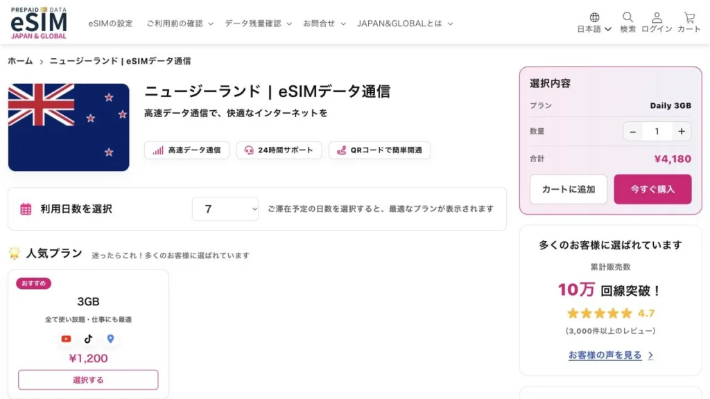The height and width of the screenshot is (399, 710).
Task: Click the New Zealand flag image
Action: coord(69,127)
